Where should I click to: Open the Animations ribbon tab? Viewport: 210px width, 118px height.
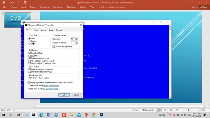[x=58, y=7]
